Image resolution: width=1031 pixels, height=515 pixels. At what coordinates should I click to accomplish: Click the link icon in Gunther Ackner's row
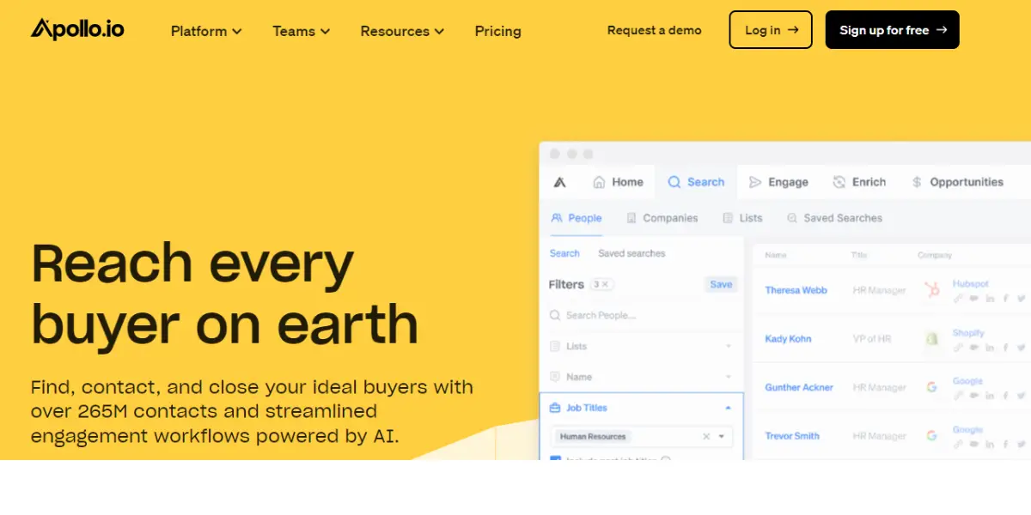click(x=958, y=396)
